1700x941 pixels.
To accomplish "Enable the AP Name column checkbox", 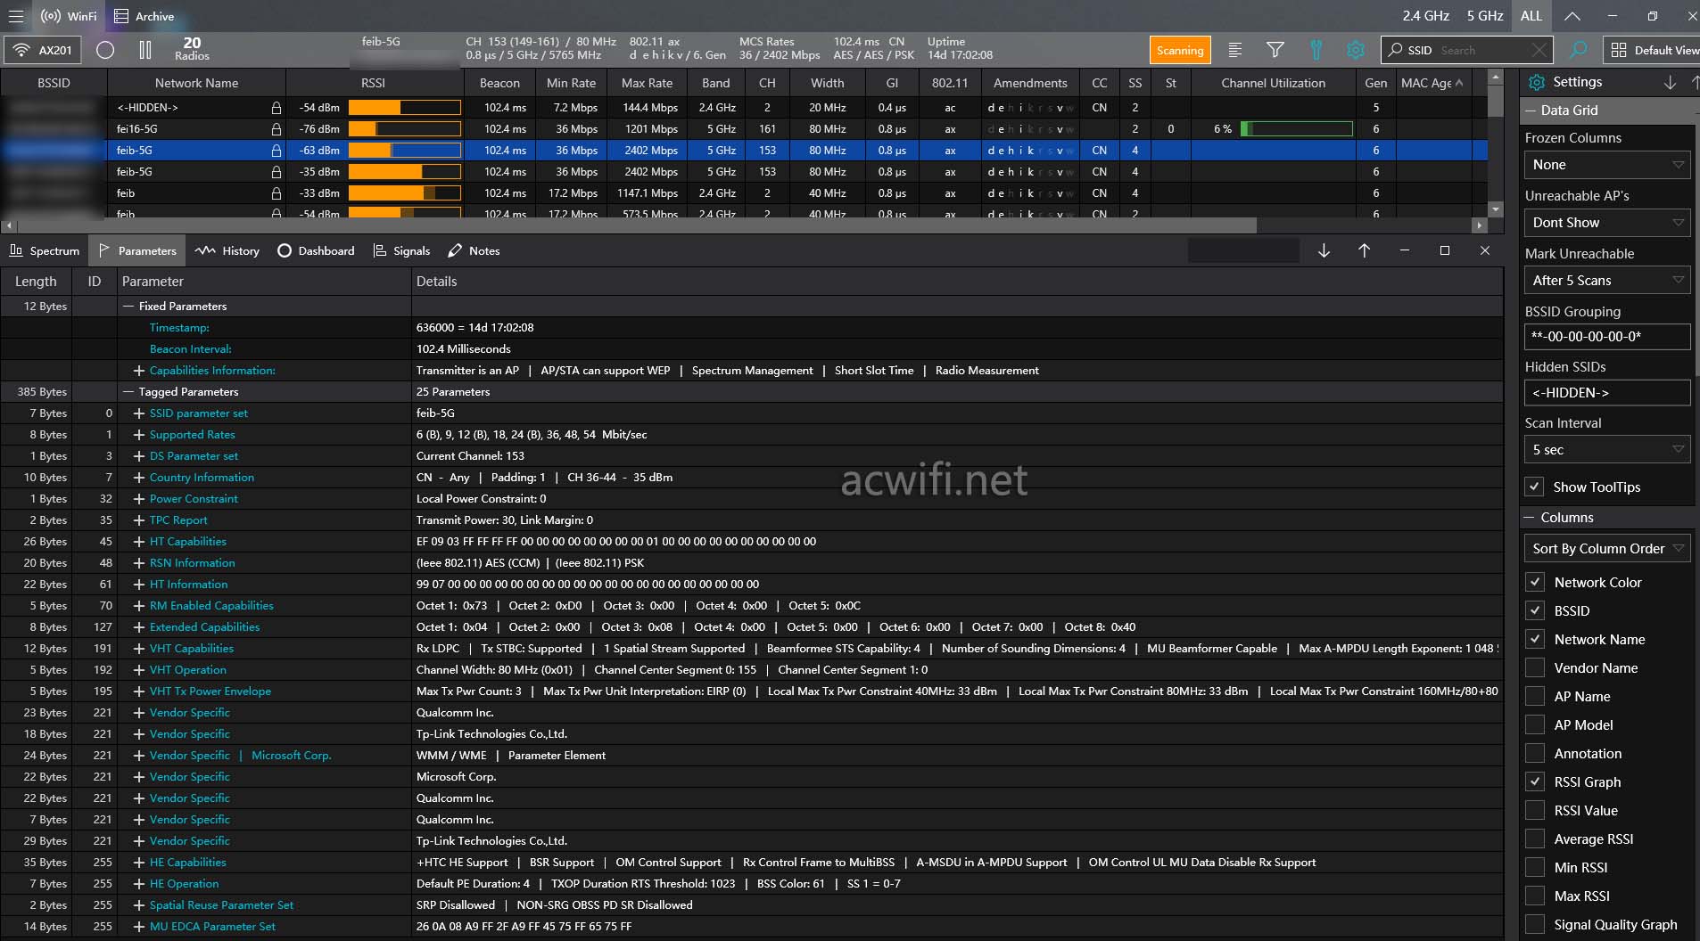I will pos(1534,696).
